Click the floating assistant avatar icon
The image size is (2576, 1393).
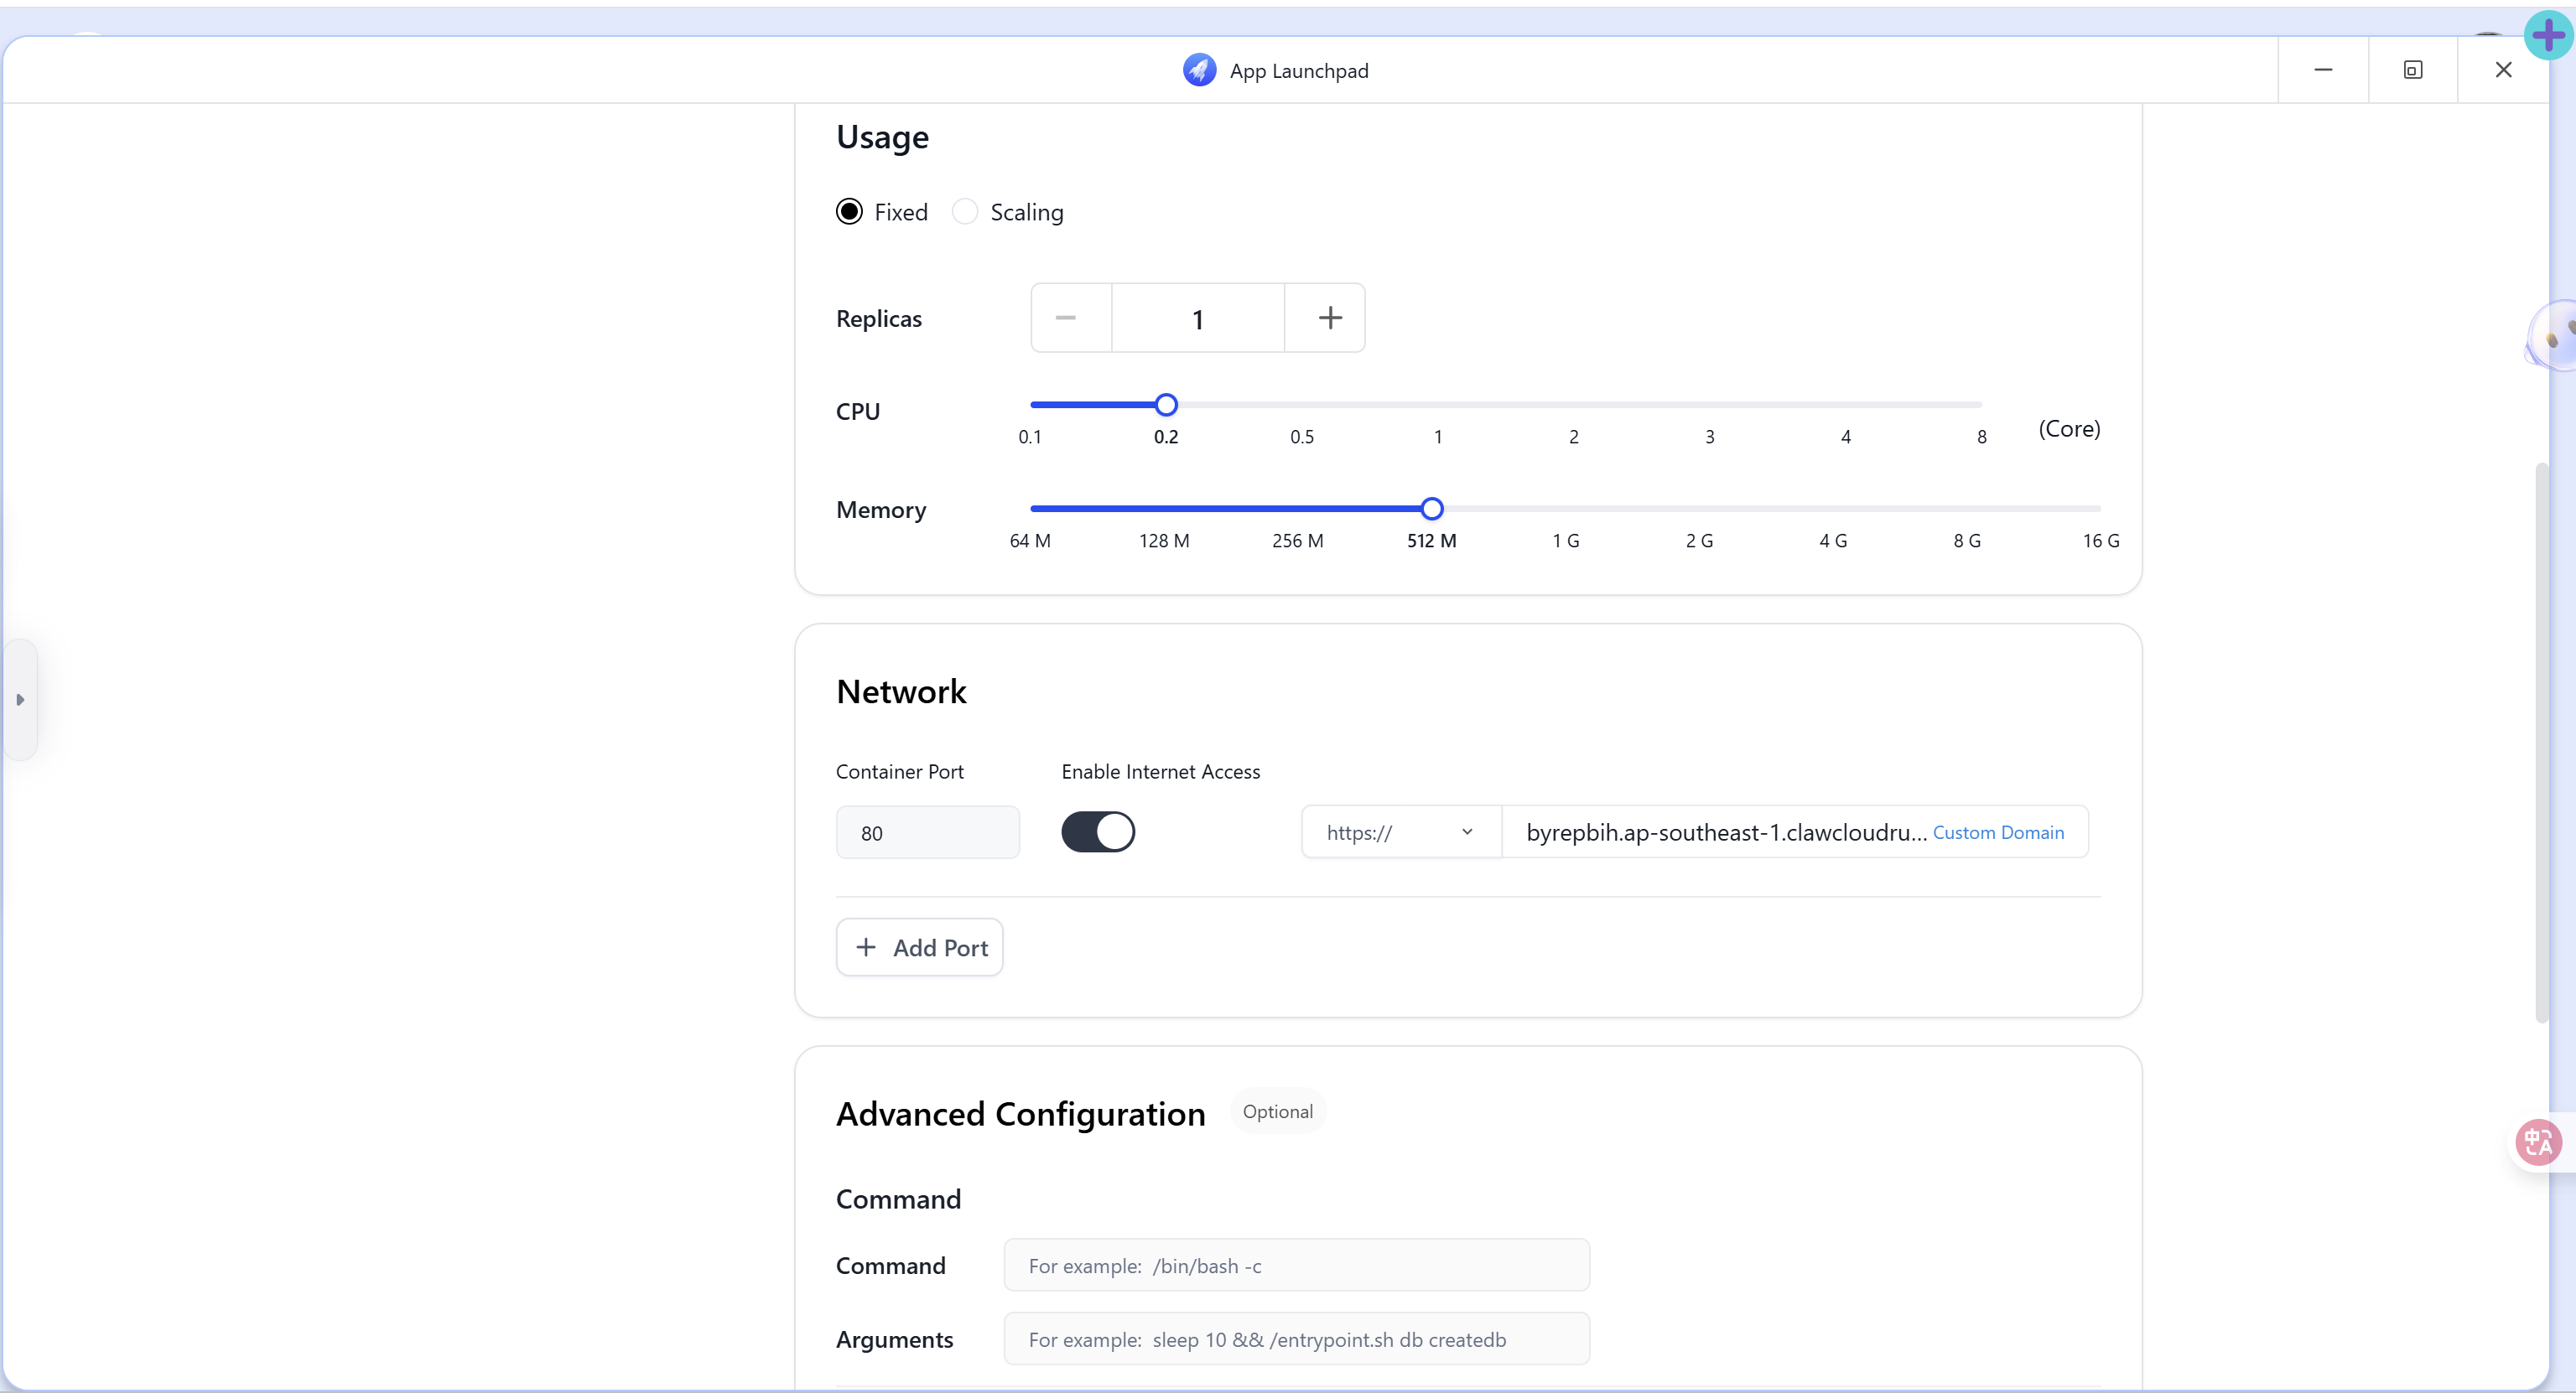2553,337
